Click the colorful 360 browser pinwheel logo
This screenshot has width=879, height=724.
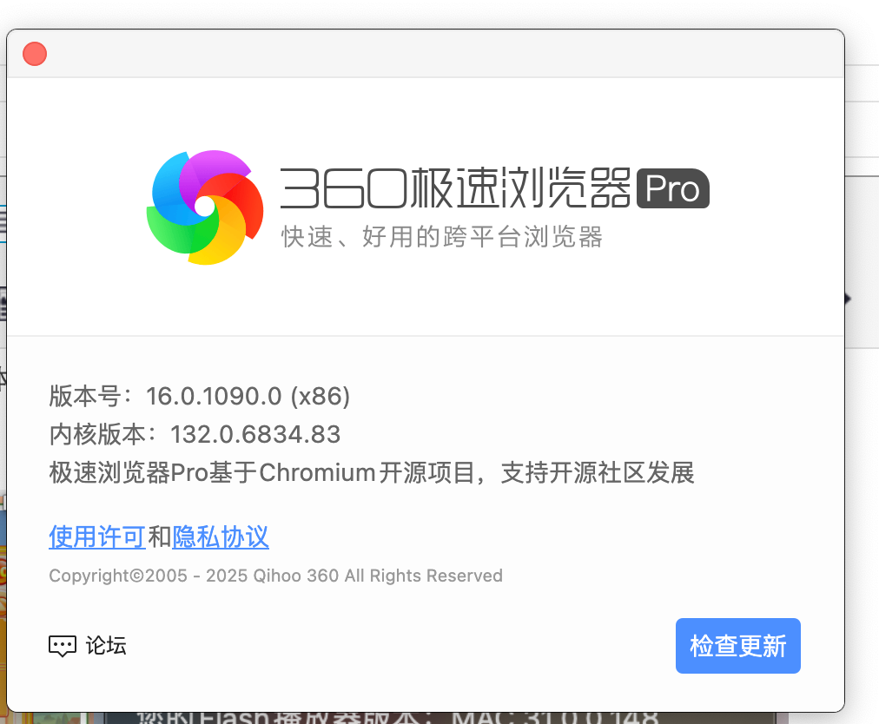point(205,205)
